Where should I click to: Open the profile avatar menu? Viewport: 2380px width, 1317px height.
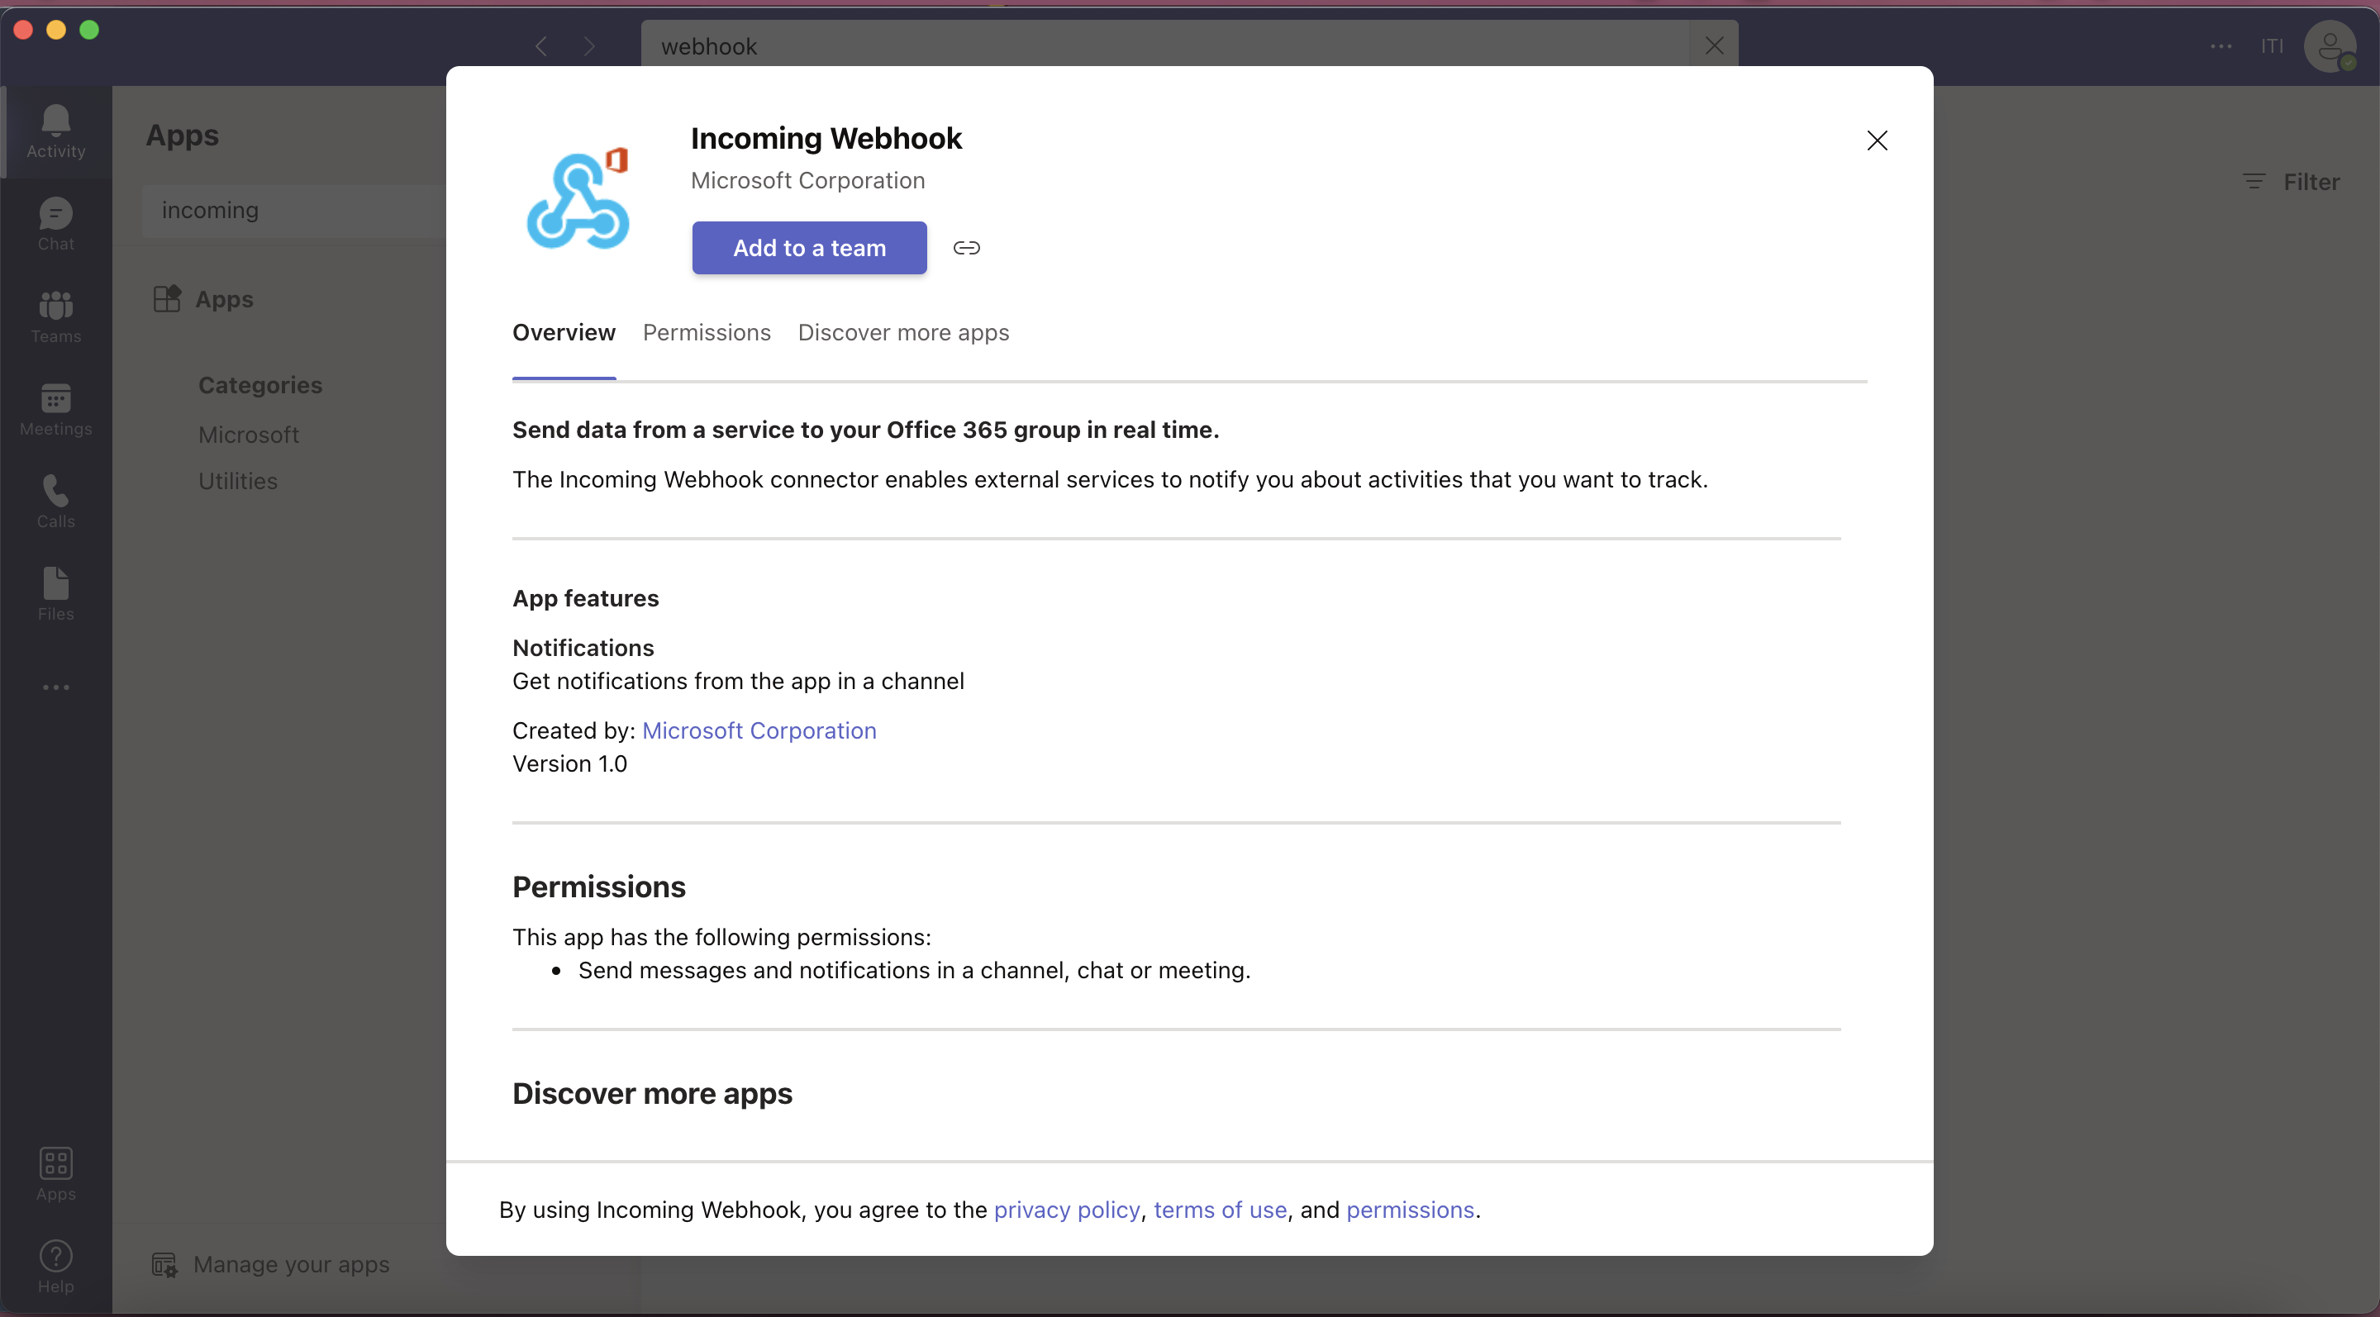coord(2330,45)
